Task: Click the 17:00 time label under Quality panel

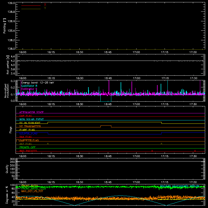Action: (x=136, y=182)
